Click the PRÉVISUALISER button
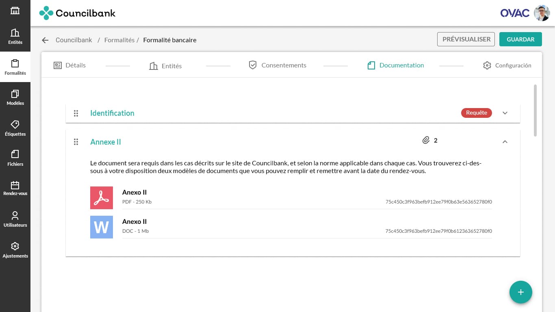 (466, 39)
